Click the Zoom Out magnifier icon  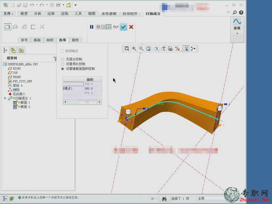141,49
